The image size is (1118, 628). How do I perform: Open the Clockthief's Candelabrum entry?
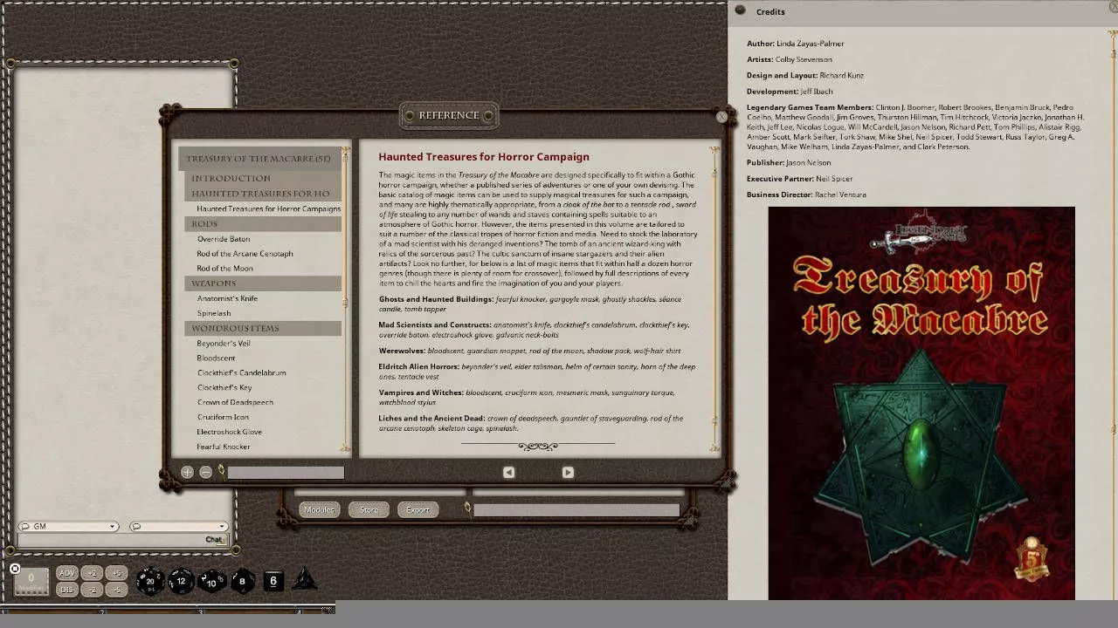click(241, 372)
